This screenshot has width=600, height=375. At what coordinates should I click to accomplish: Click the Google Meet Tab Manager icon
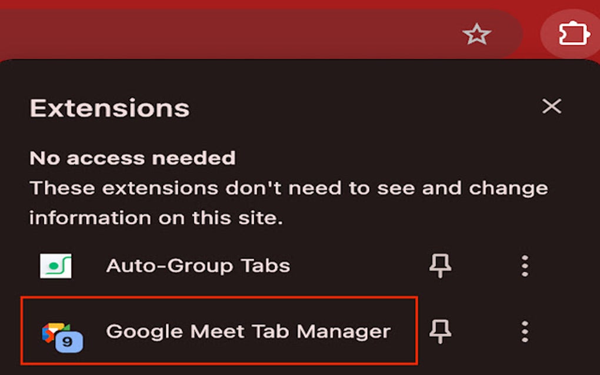[x=55, y=330]
